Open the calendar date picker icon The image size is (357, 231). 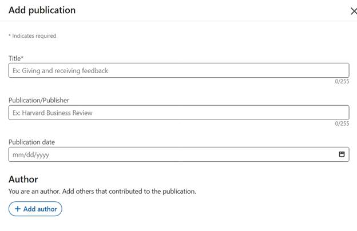[342, 154]
